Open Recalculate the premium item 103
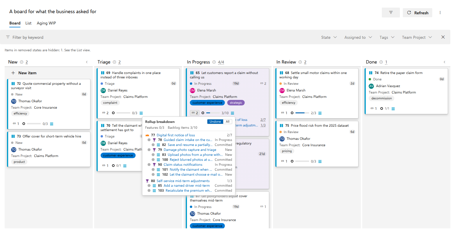Viewport: 455px width, 233px height. tap(189, 190)
